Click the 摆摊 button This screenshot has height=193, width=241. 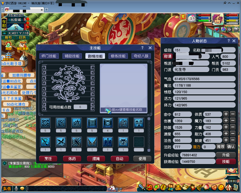point(96,159)
